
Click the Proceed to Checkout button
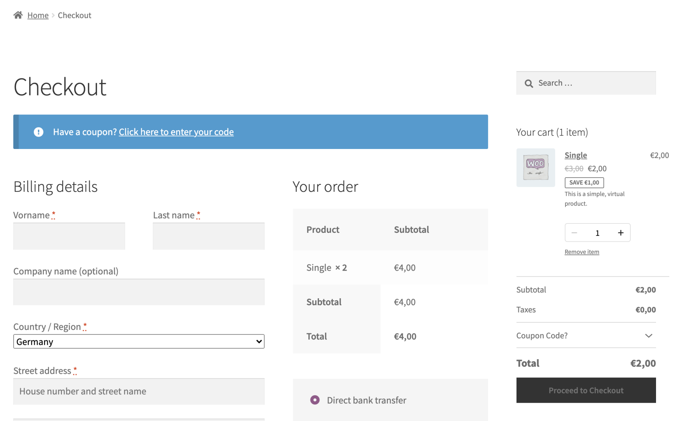pos(585,390)
